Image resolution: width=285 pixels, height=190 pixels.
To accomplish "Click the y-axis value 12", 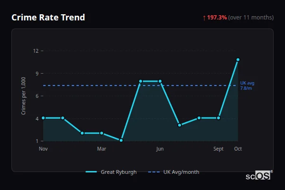I will 36,51.
